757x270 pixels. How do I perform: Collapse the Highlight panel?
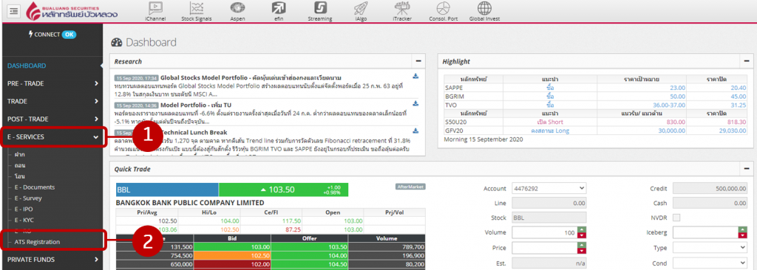pos(746,61)
